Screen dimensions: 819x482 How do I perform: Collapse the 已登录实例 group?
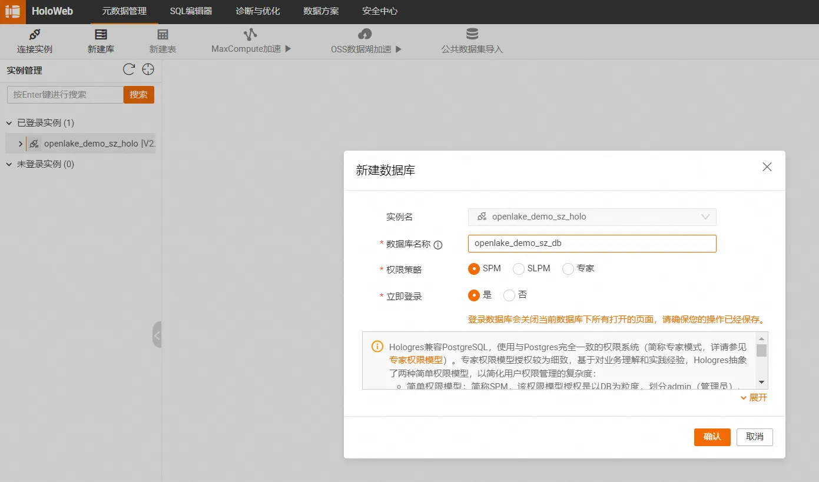9,123
